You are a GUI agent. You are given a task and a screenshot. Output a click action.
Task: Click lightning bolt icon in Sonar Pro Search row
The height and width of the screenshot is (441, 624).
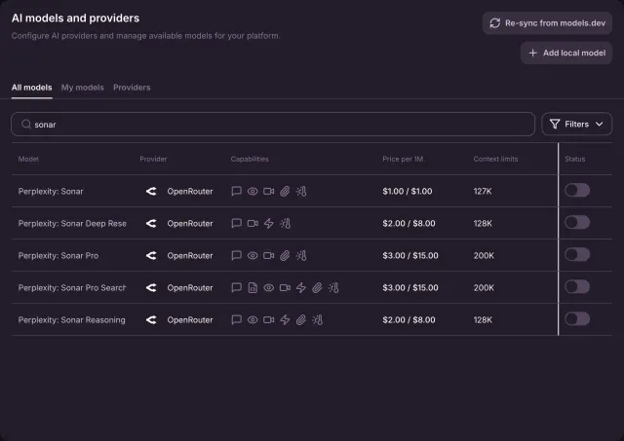[x=301, y=287]
